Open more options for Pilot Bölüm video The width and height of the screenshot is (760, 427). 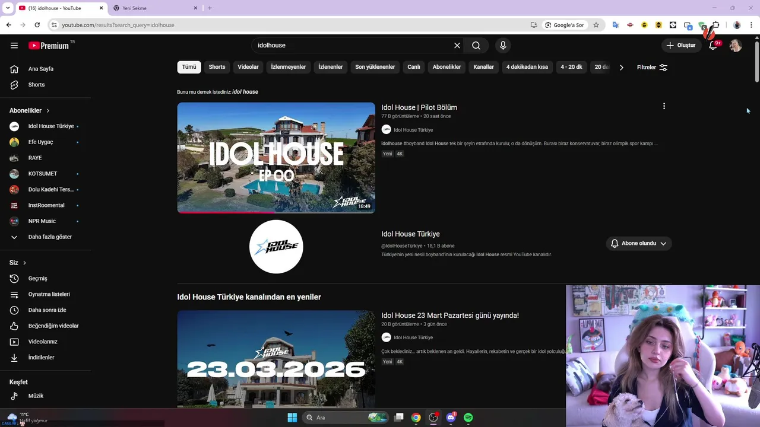(664, 106)
